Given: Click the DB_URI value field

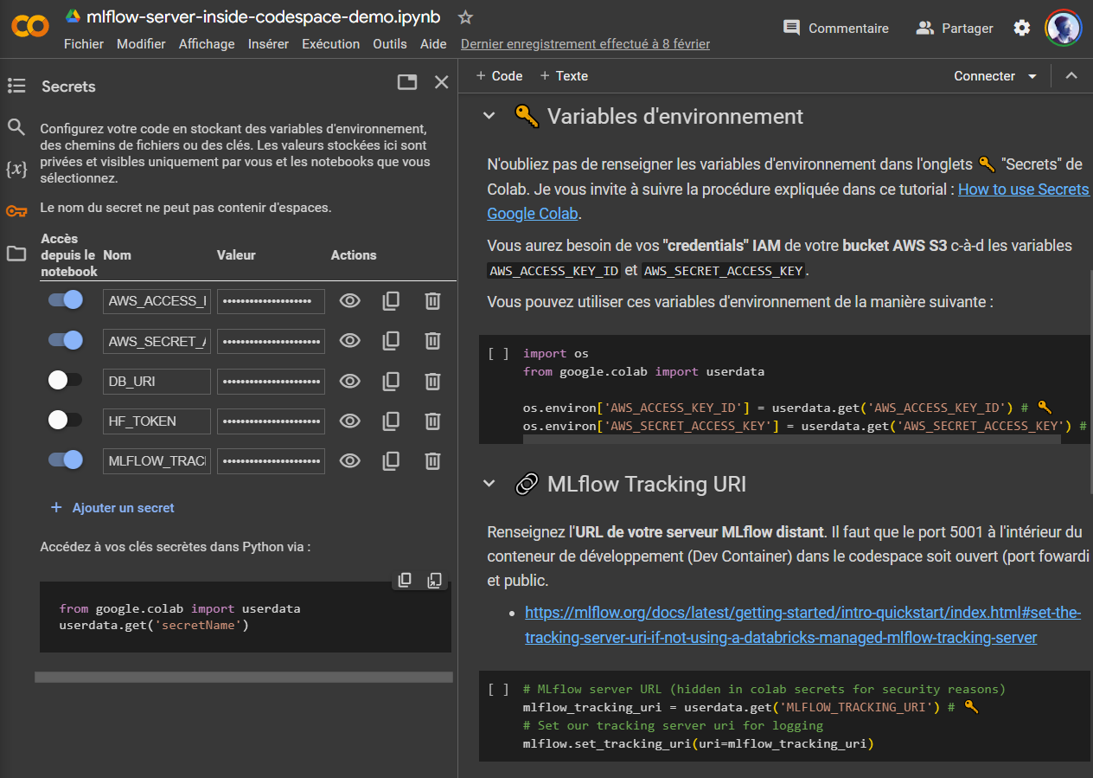Looking at the screenshot, I should pos(271,381).
